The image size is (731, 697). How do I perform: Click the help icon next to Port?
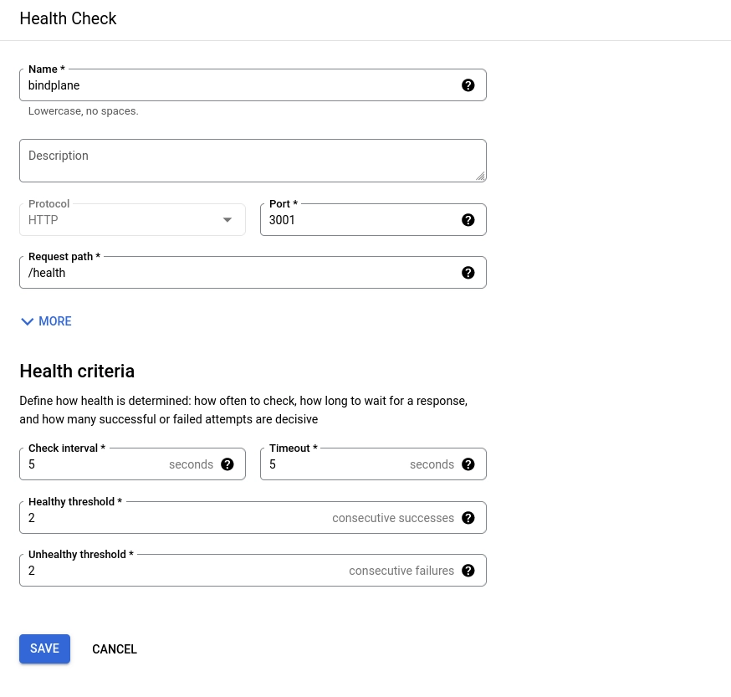click(x=468, y=220)
